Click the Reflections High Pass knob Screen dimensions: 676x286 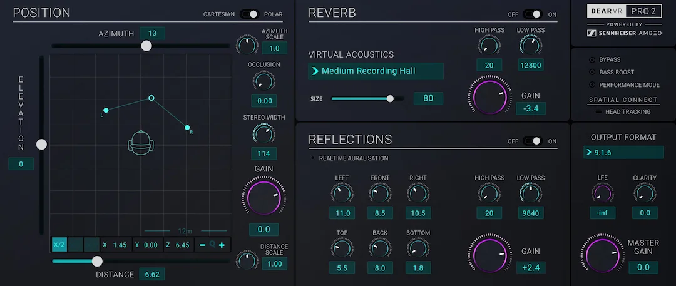point(489,193)
